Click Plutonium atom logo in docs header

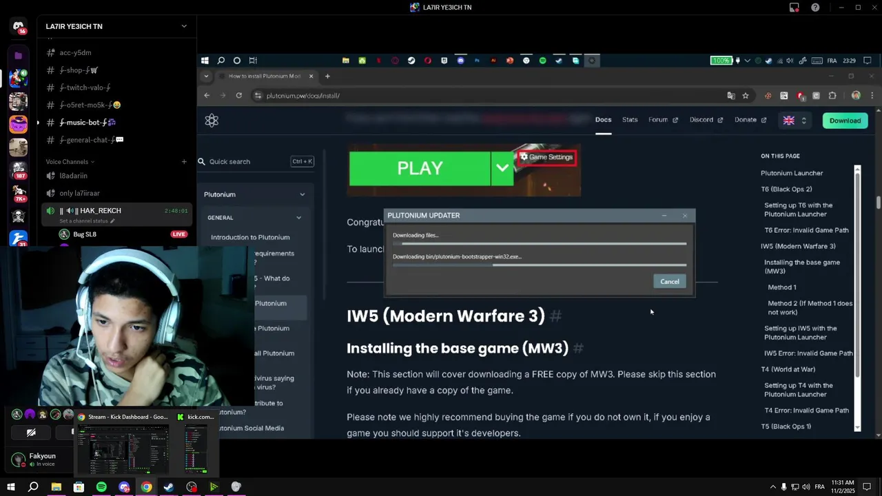212,121
